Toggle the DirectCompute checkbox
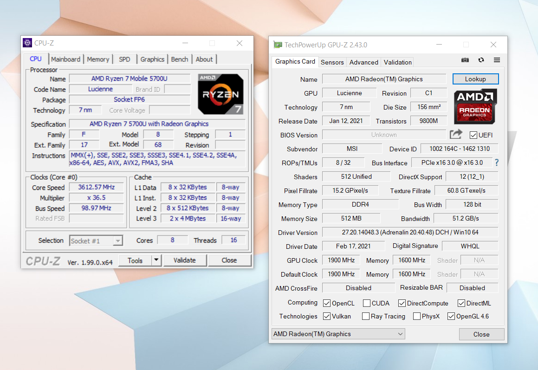Screen dimensions: 538x370 point(402,303)
